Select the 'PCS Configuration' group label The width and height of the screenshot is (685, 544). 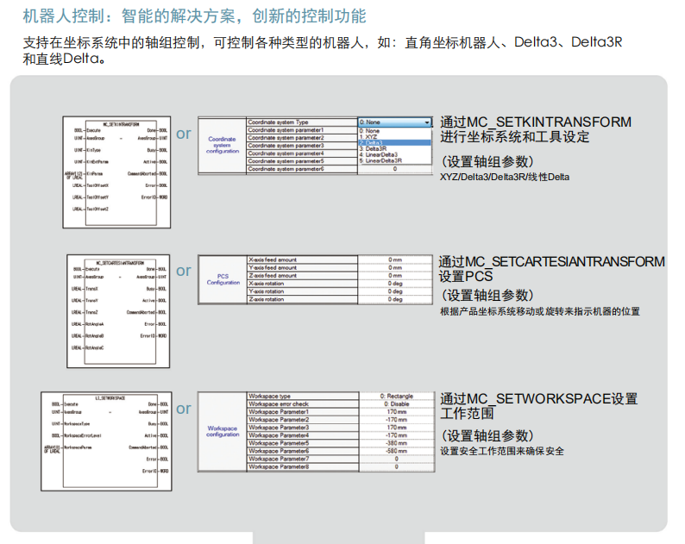(223, 279)
